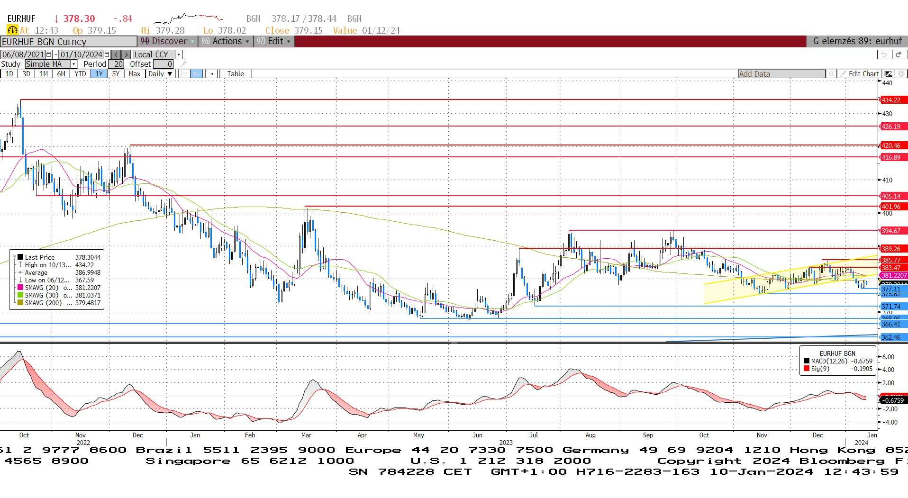Click the Add Data input field
Image resolution: width=908 pixels, height=498 pixels.
781,74
